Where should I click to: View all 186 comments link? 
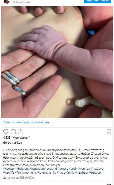pos(19,177)
